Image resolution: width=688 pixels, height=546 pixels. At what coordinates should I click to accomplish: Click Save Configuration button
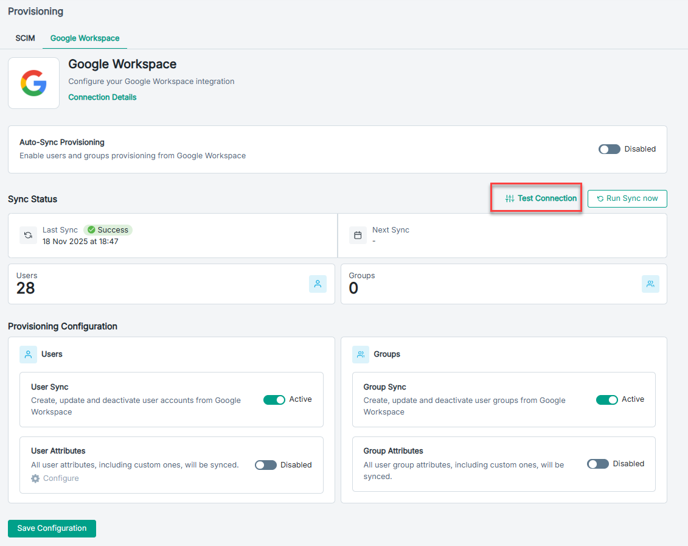point(52,528)
